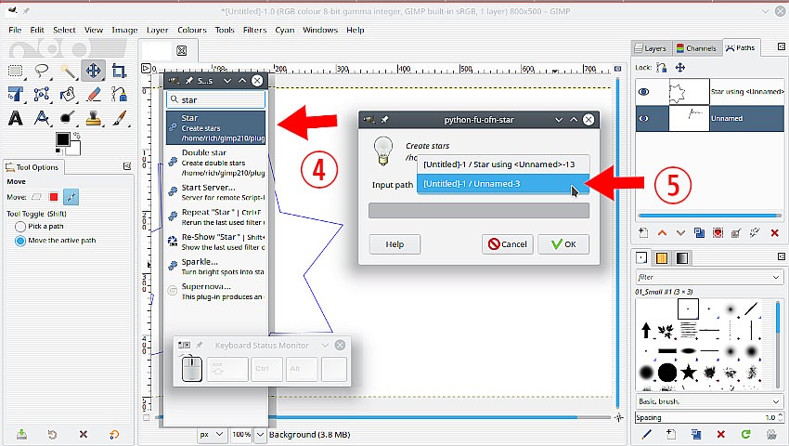Reset tool options to defaults
The image size is (789, 446).
pos(114,434)
